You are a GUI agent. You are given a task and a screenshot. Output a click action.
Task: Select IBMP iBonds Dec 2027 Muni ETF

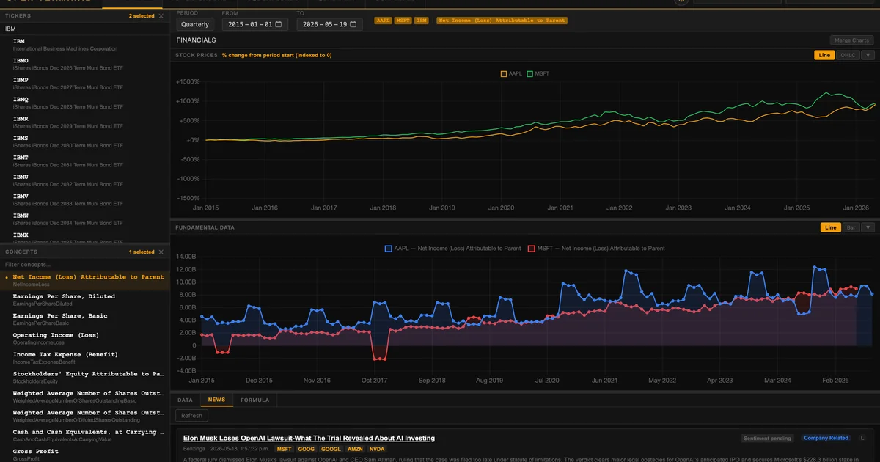click(85, 83)
